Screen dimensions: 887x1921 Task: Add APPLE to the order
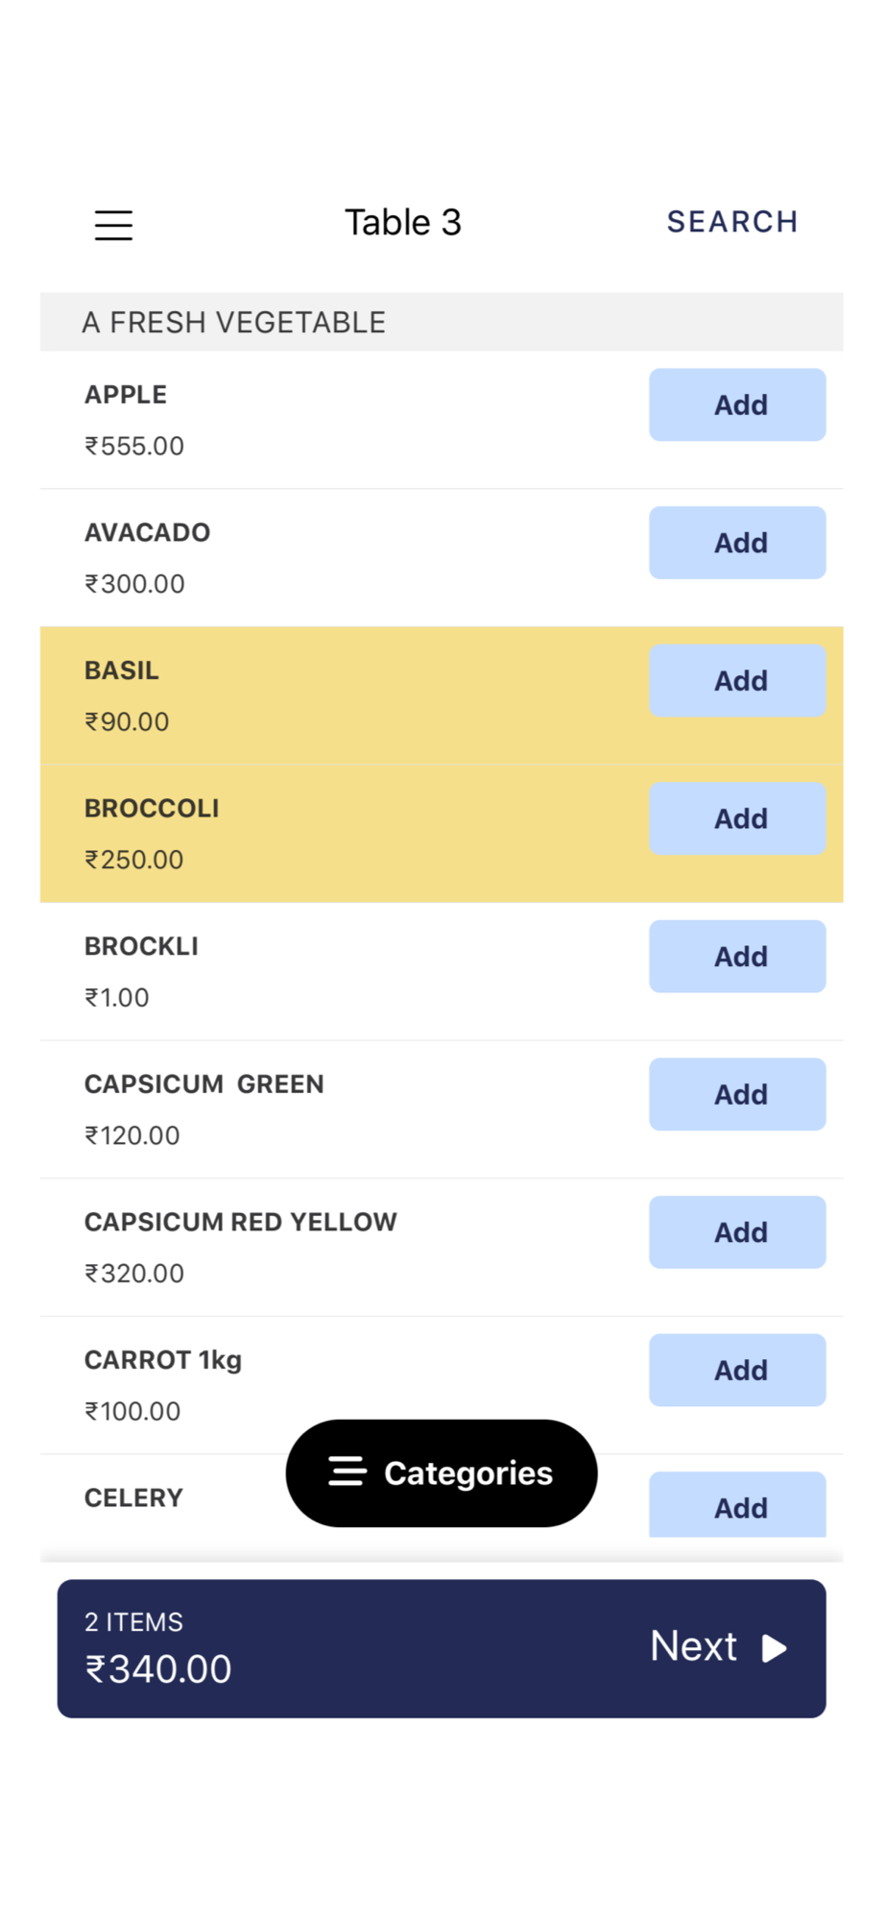[736, 404]
